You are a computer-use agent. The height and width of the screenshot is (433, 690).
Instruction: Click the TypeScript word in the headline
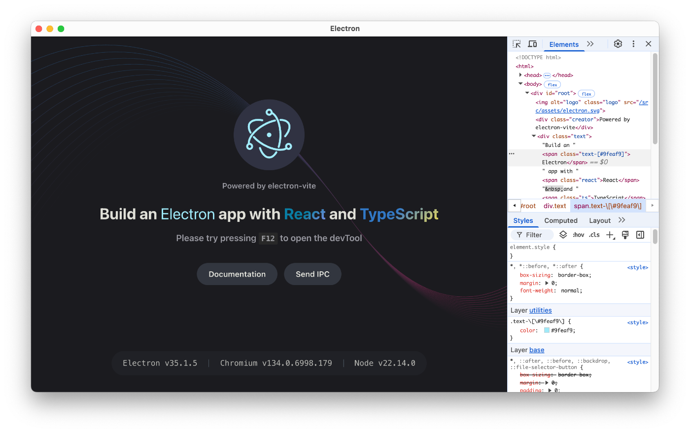point(399,214)
